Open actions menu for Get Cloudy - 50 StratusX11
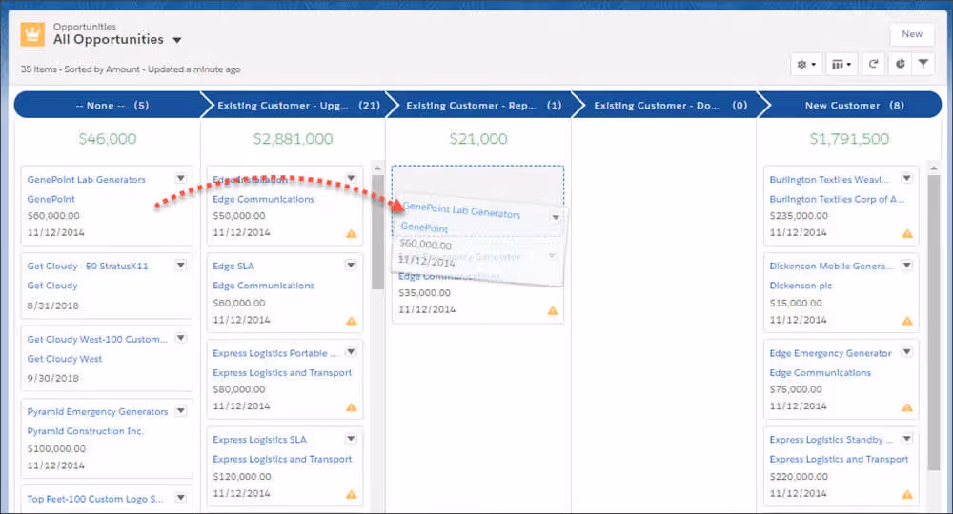 (x=180, y=266)
